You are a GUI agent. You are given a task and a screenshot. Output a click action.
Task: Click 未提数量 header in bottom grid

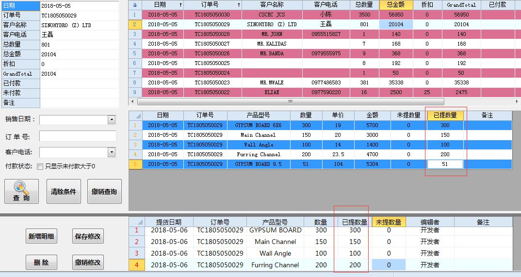point(389,222)
